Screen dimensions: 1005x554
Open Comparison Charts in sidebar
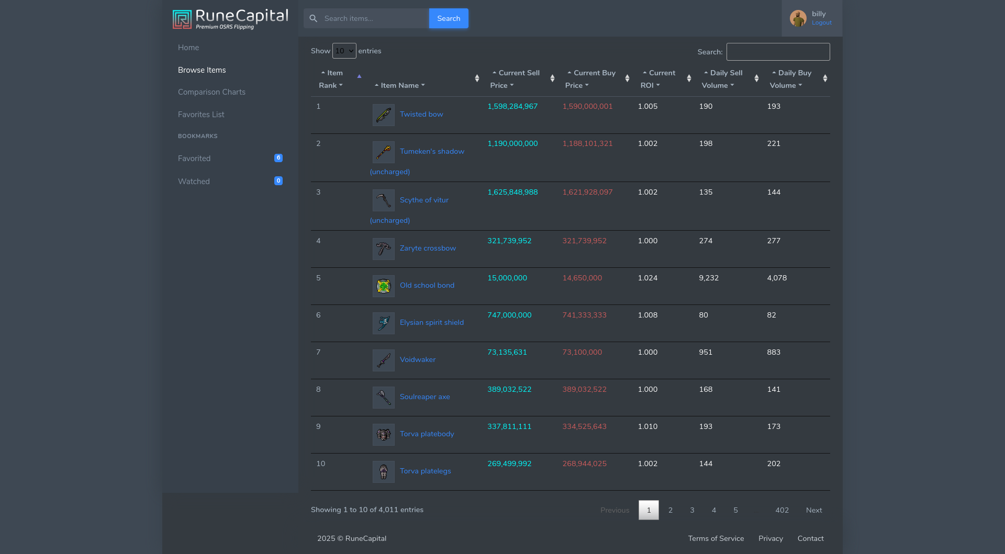coord(211,92)
